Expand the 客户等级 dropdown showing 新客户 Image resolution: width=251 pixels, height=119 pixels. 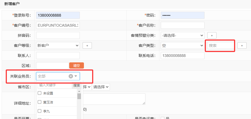coord(58,45)
